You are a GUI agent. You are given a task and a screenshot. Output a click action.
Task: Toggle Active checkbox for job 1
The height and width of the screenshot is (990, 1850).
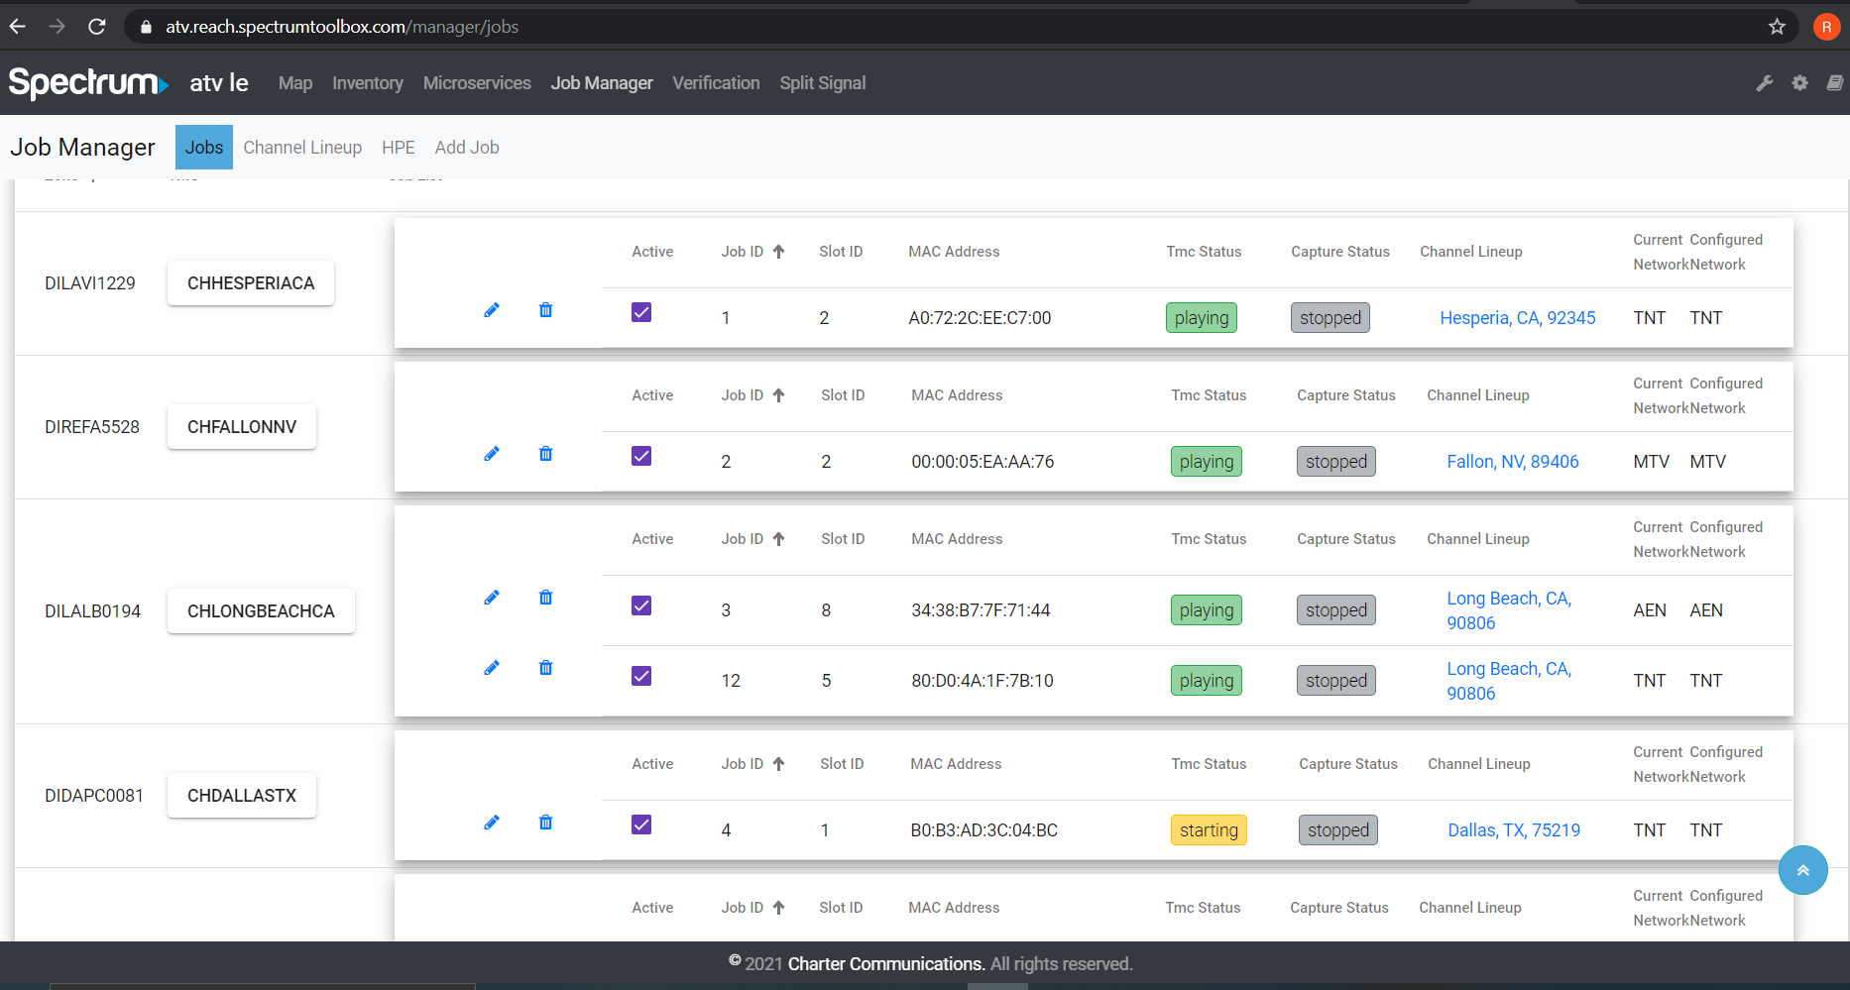(641, 312)
